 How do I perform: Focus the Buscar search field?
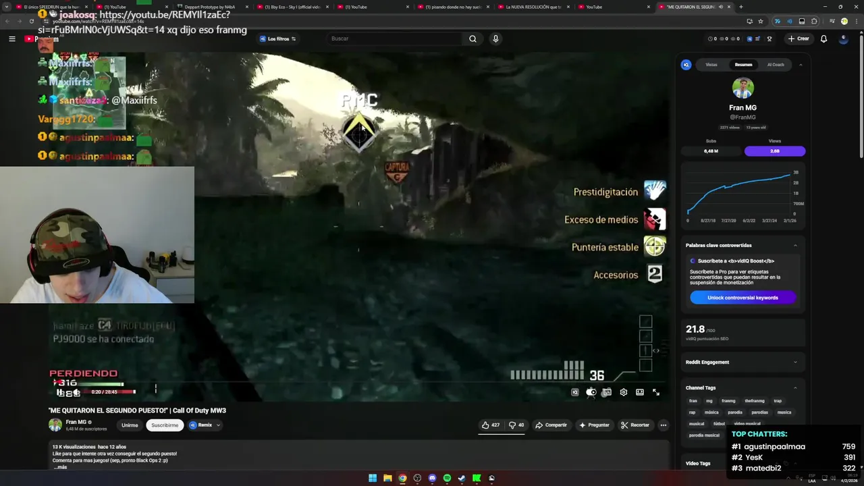[395, 38]
